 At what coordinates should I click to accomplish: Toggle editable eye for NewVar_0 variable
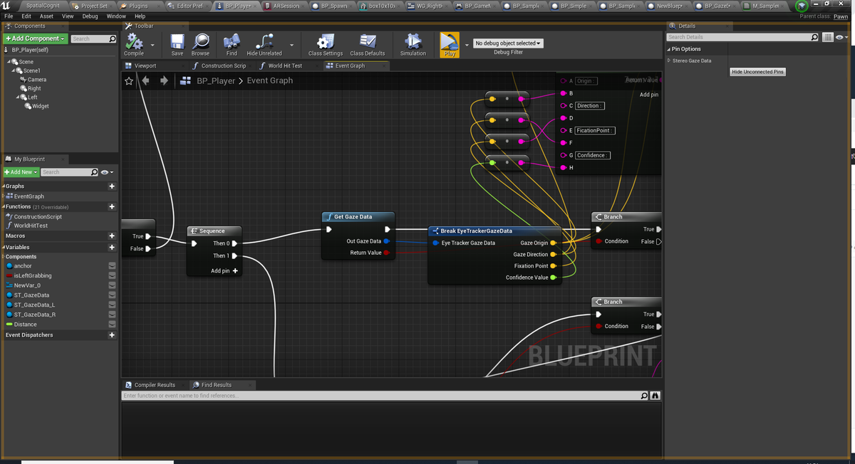(112, 285)
